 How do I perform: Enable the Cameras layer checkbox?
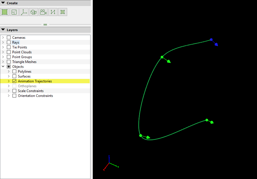pyautogui.click(x=9, y=38)
